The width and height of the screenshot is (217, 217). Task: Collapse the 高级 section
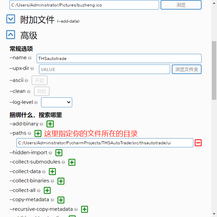11,35
